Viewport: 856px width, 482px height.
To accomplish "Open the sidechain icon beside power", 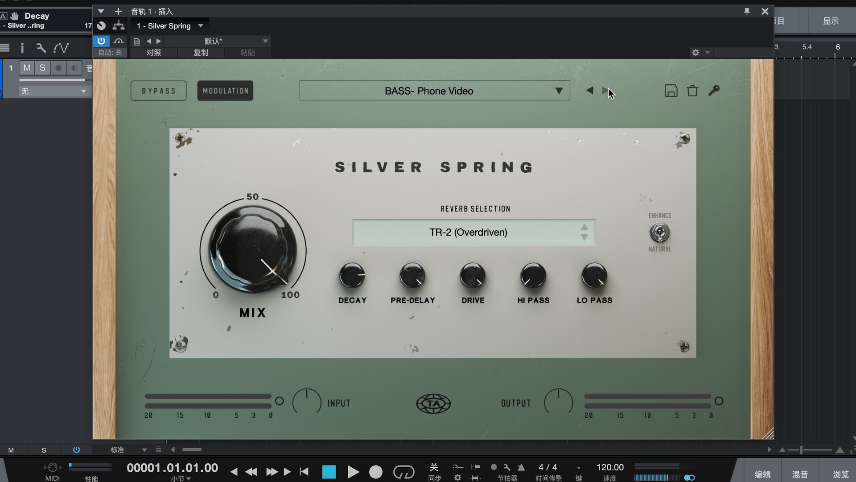I will pyautogui.click(x=119, y=41).
